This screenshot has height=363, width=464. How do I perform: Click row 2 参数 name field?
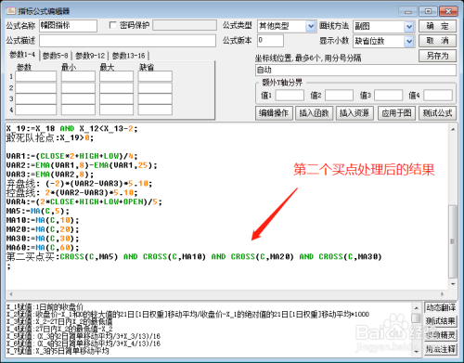[x=36, y=87]
